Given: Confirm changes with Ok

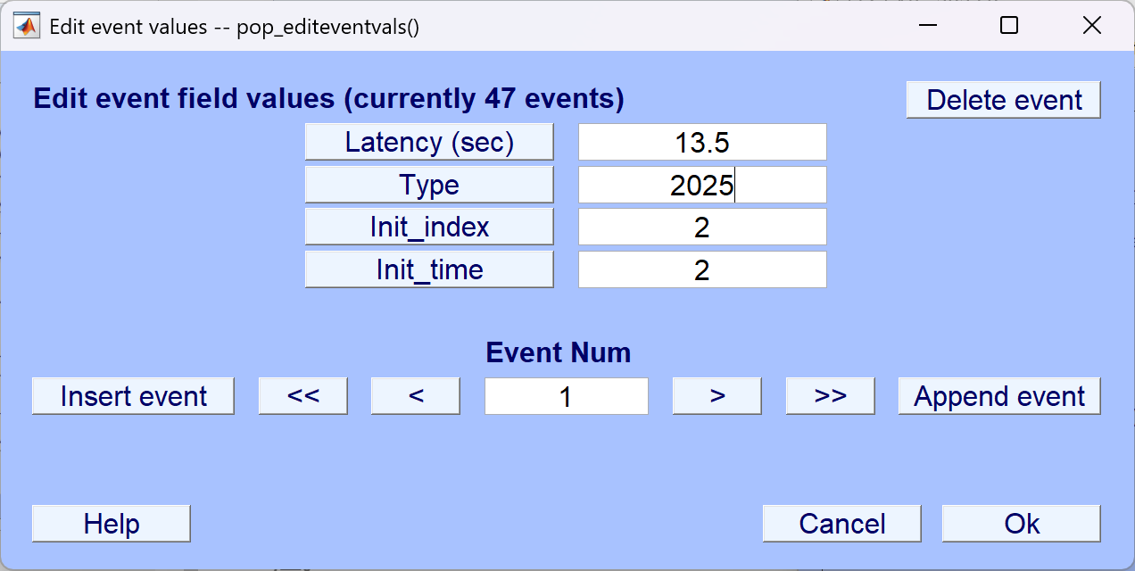Looking at the screenshot, I should click(x=1022, y=524).
